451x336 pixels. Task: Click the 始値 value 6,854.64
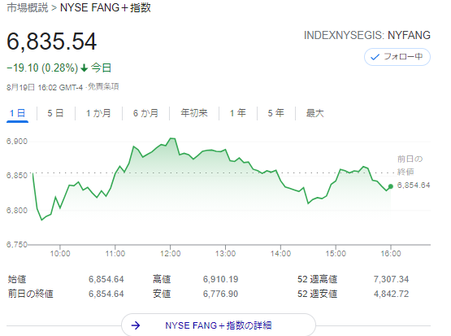(106, 279)
